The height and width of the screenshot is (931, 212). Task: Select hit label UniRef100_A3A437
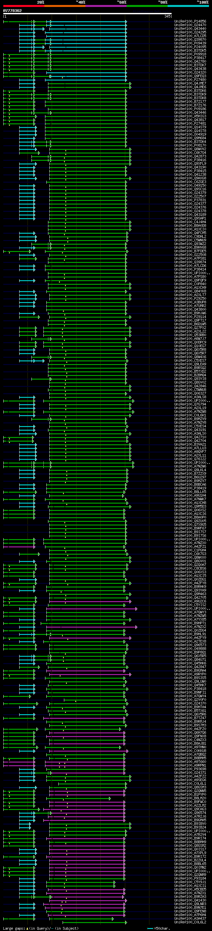(x=190, y=919)
